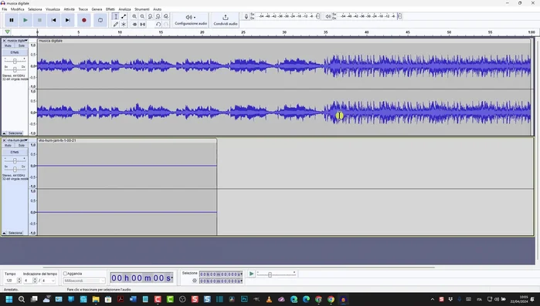Solo the vhs-hum-jam track
The width and height of the screenshot is (540, 306).
point(22,145)
